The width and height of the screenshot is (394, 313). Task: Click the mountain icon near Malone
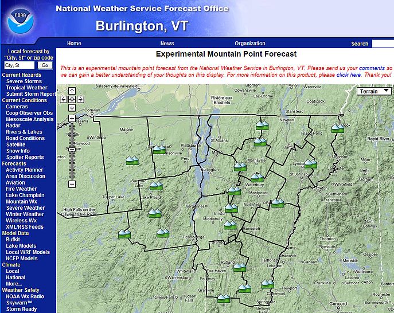tap(132, 161)
